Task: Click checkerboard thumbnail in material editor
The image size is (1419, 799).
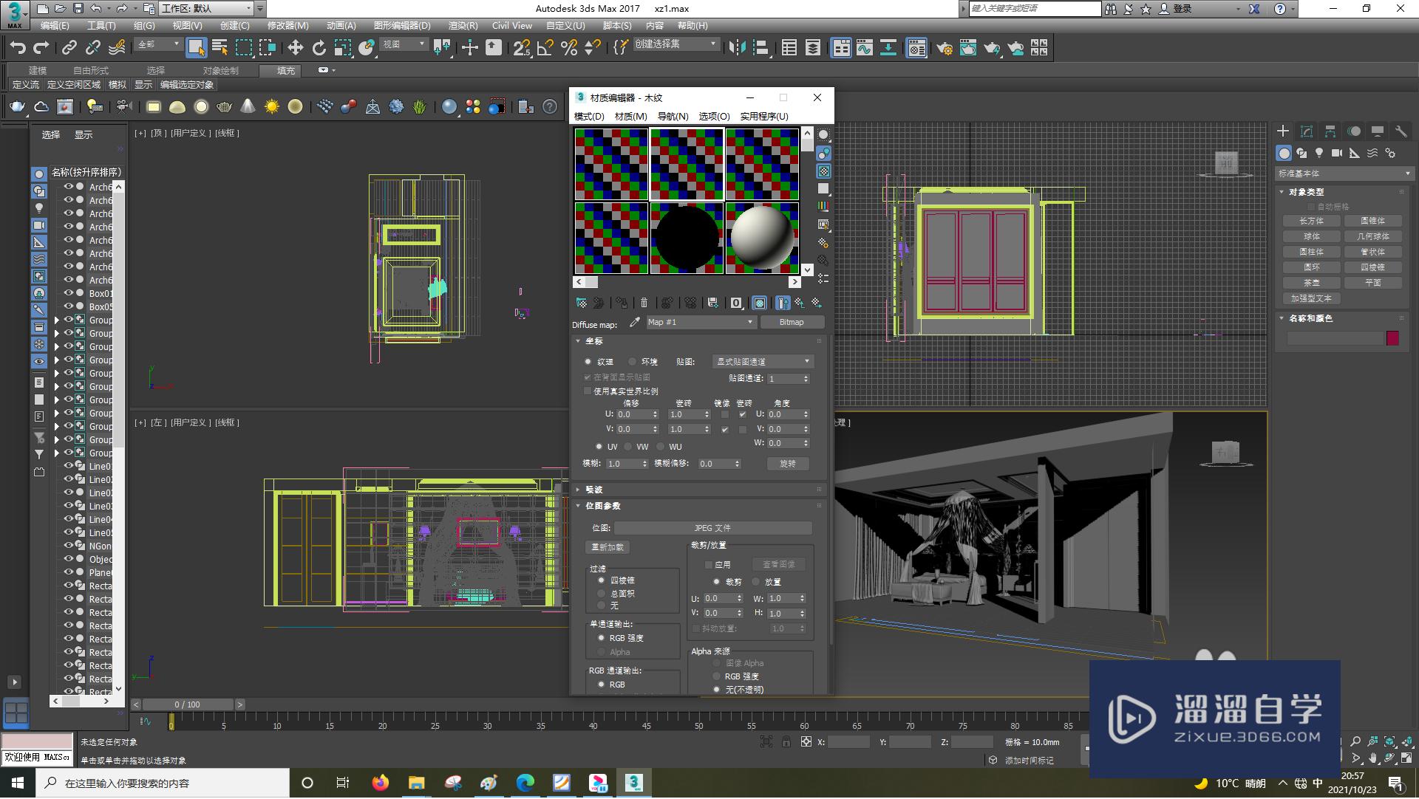Action: (x=609, y=165)
